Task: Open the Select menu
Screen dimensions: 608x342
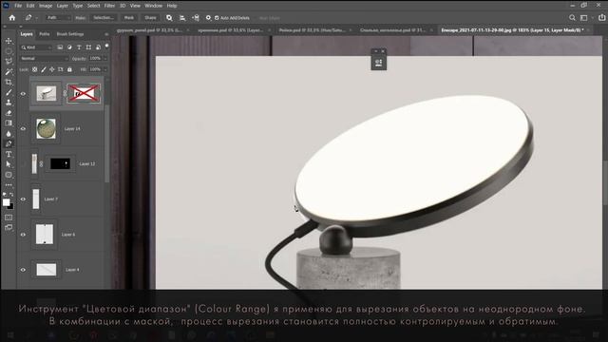Action: 93,6
